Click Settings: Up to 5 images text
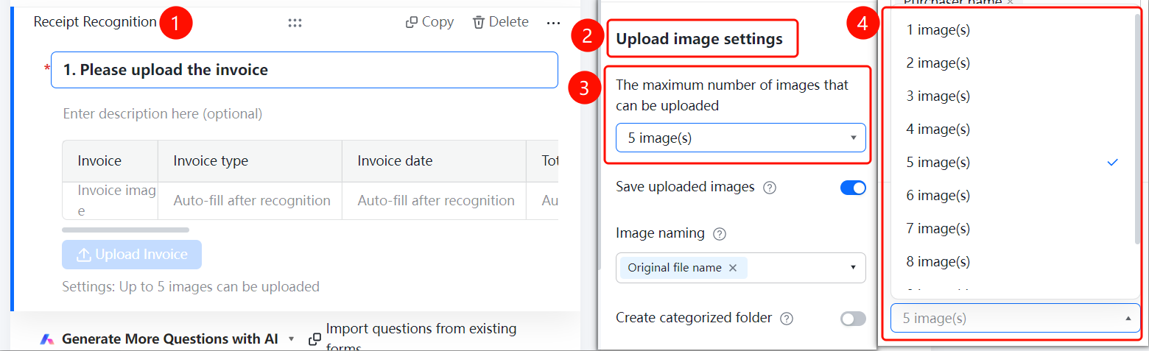The image size is (1149, 351). 191,287
